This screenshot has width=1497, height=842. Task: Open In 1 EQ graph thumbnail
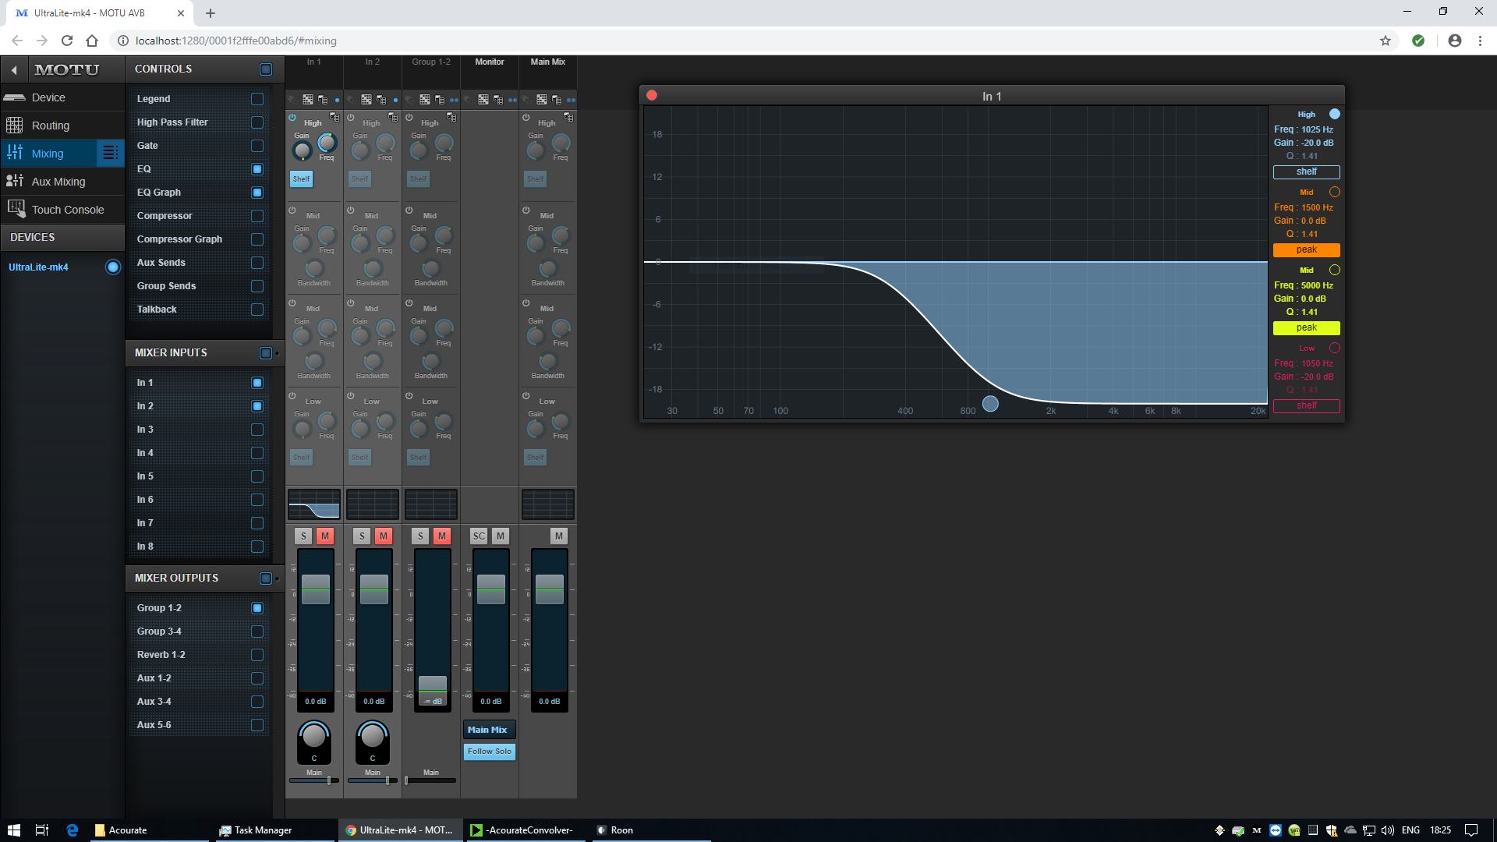[314, 504]
